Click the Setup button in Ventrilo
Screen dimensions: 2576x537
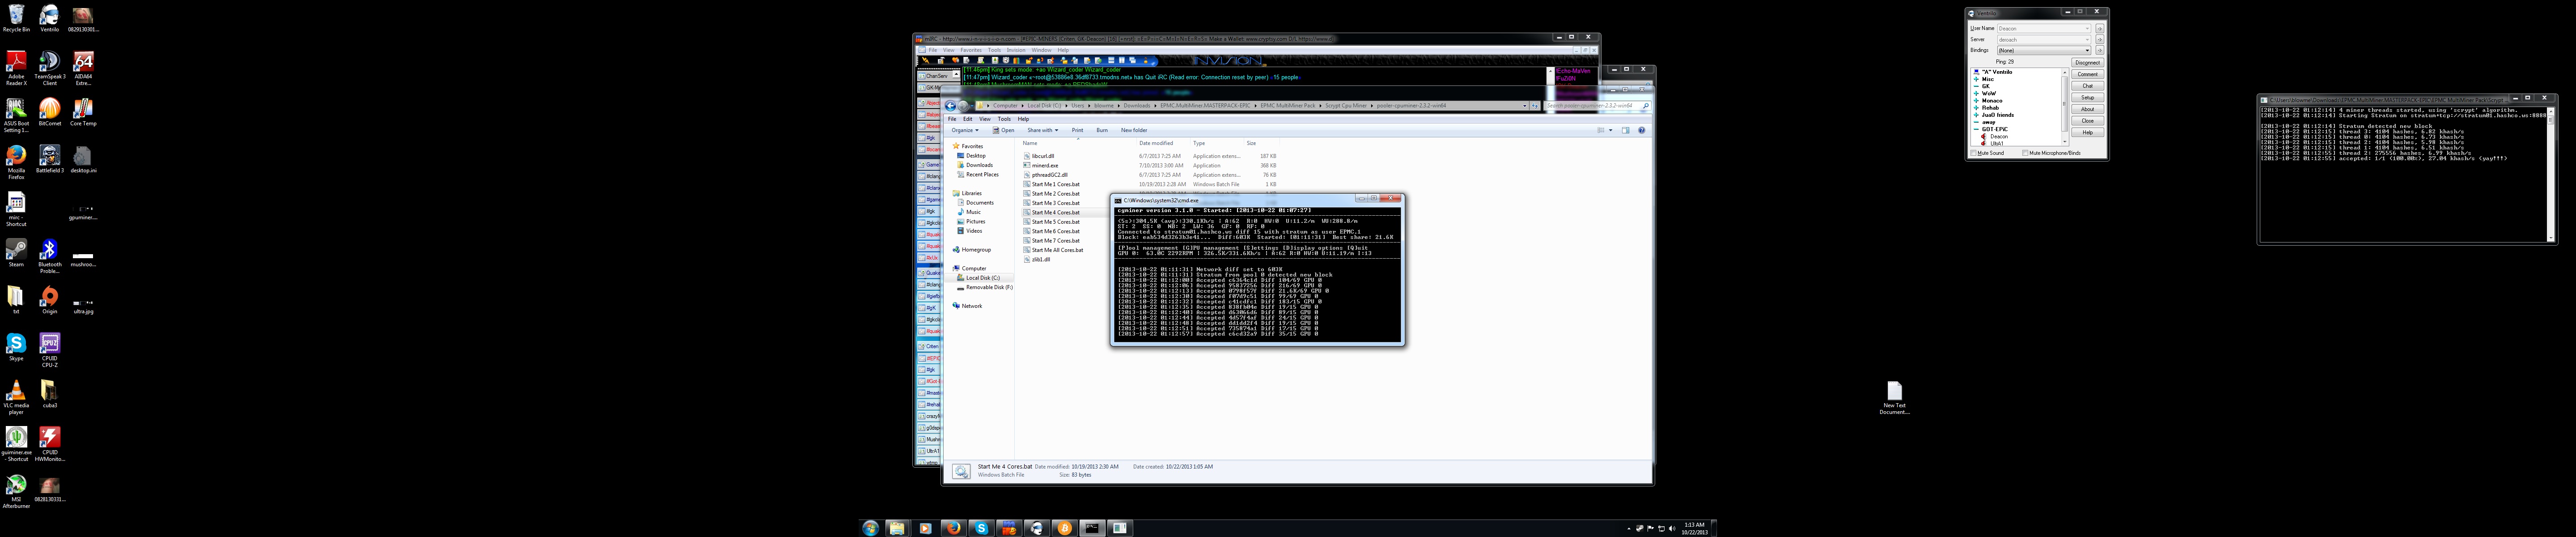tap(2087, 98)
